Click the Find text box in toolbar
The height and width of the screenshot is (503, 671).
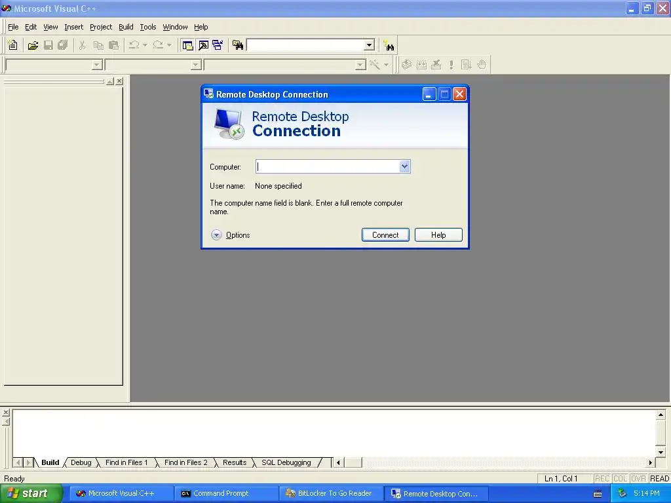(x=305, y=45)
